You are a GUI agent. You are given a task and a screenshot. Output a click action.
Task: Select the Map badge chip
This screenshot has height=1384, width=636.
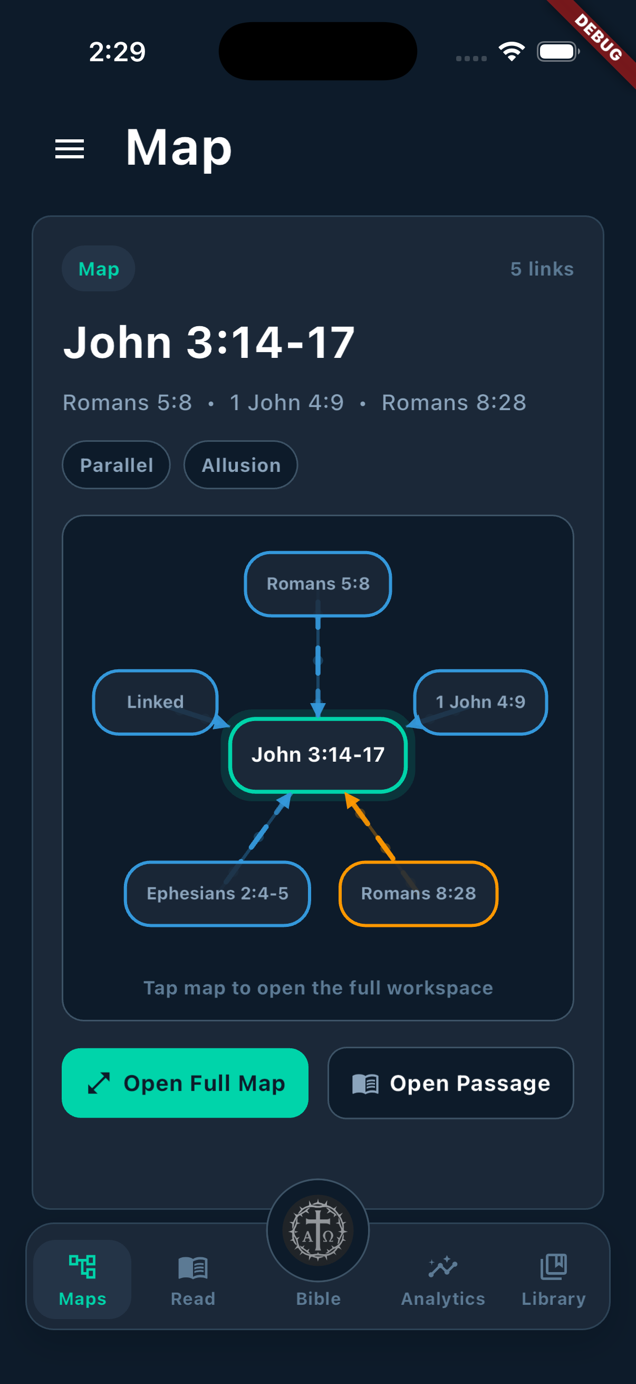coord(99,269)
